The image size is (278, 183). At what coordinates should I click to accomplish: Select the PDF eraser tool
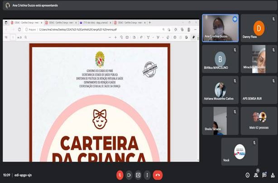click(168, 38)
